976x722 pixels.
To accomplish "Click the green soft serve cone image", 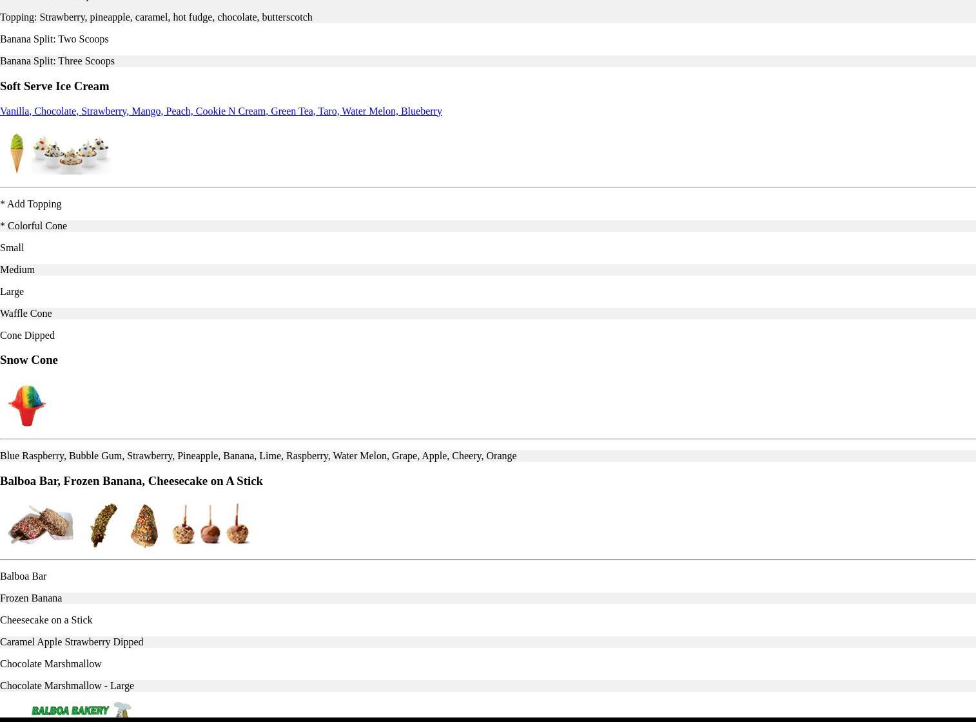I will (x=17, y=153).
